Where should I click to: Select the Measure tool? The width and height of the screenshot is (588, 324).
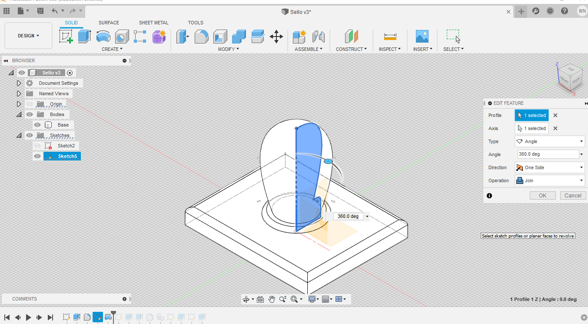click(390, 36)
